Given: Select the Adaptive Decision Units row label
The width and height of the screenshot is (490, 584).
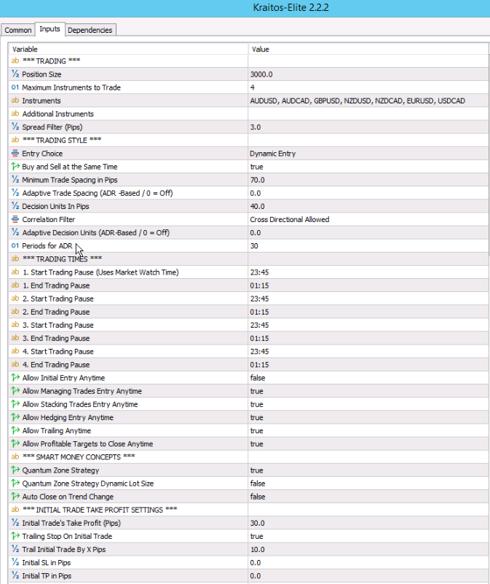Looking at the screenshot, I should coord(96,232).
